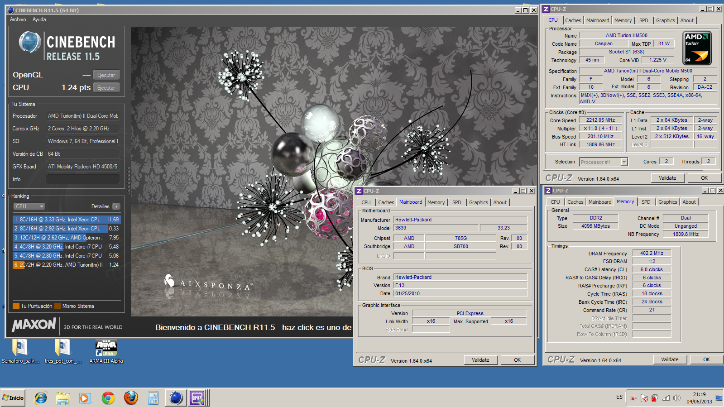The image size is (724, 407).
Task: Open the Processor #1 selection dropdown
Action: click(x=604, y=162)
